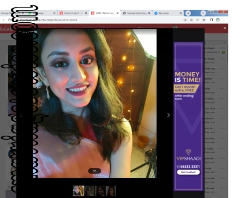The width and height of the screenshot is (248, 198).
Task: Select the fourth photo thumbnail
Action: click(x=111, y=191)
